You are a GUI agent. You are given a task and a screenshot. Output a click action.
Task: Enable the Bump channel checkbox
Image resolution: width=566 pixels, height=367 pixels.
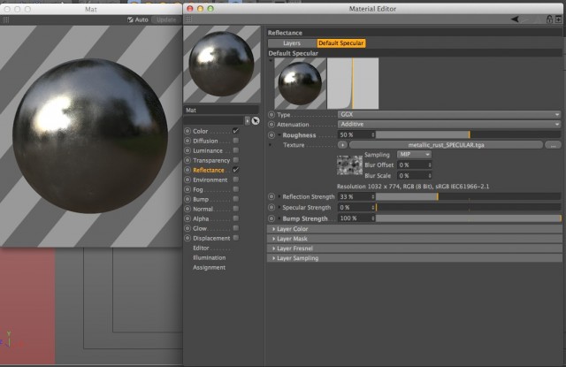[x=236, y=199]
